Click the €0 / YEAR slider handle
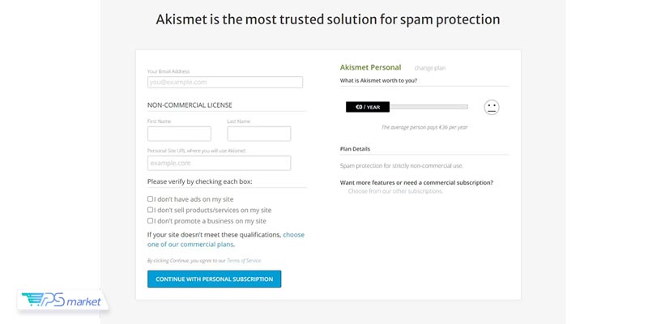This screenshot has height=324, width=648. point(368,107)
